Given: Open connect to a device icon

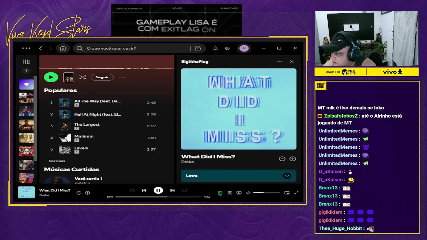Looking at the screenshot, I should pyautogui.click(x=239, y=193).
